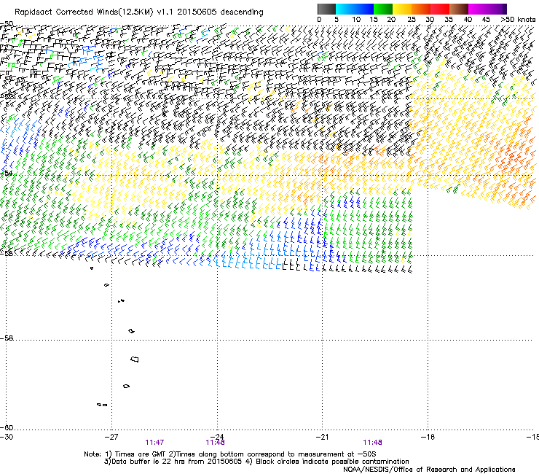This screenshot has width=539, height=474.
Task: Click the largest island outline on the map
Action: (135, 360)
